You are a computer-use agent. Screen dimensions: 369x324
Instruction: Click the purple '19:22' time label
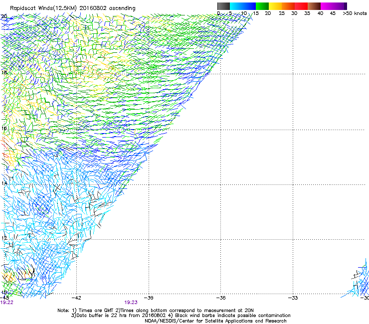7,303
